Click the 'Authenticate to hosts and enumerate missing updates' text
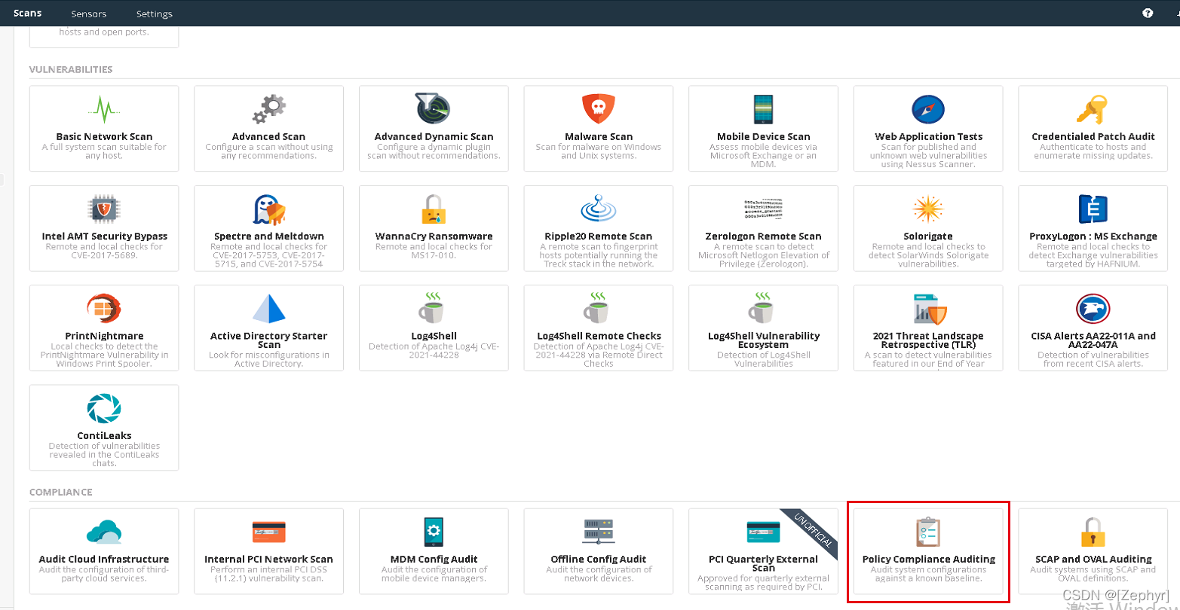 click(1093, 151)
